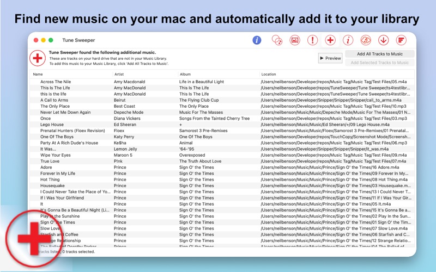
Task: Click the album cell '64-'95
Action: click(x=186, y=149)
